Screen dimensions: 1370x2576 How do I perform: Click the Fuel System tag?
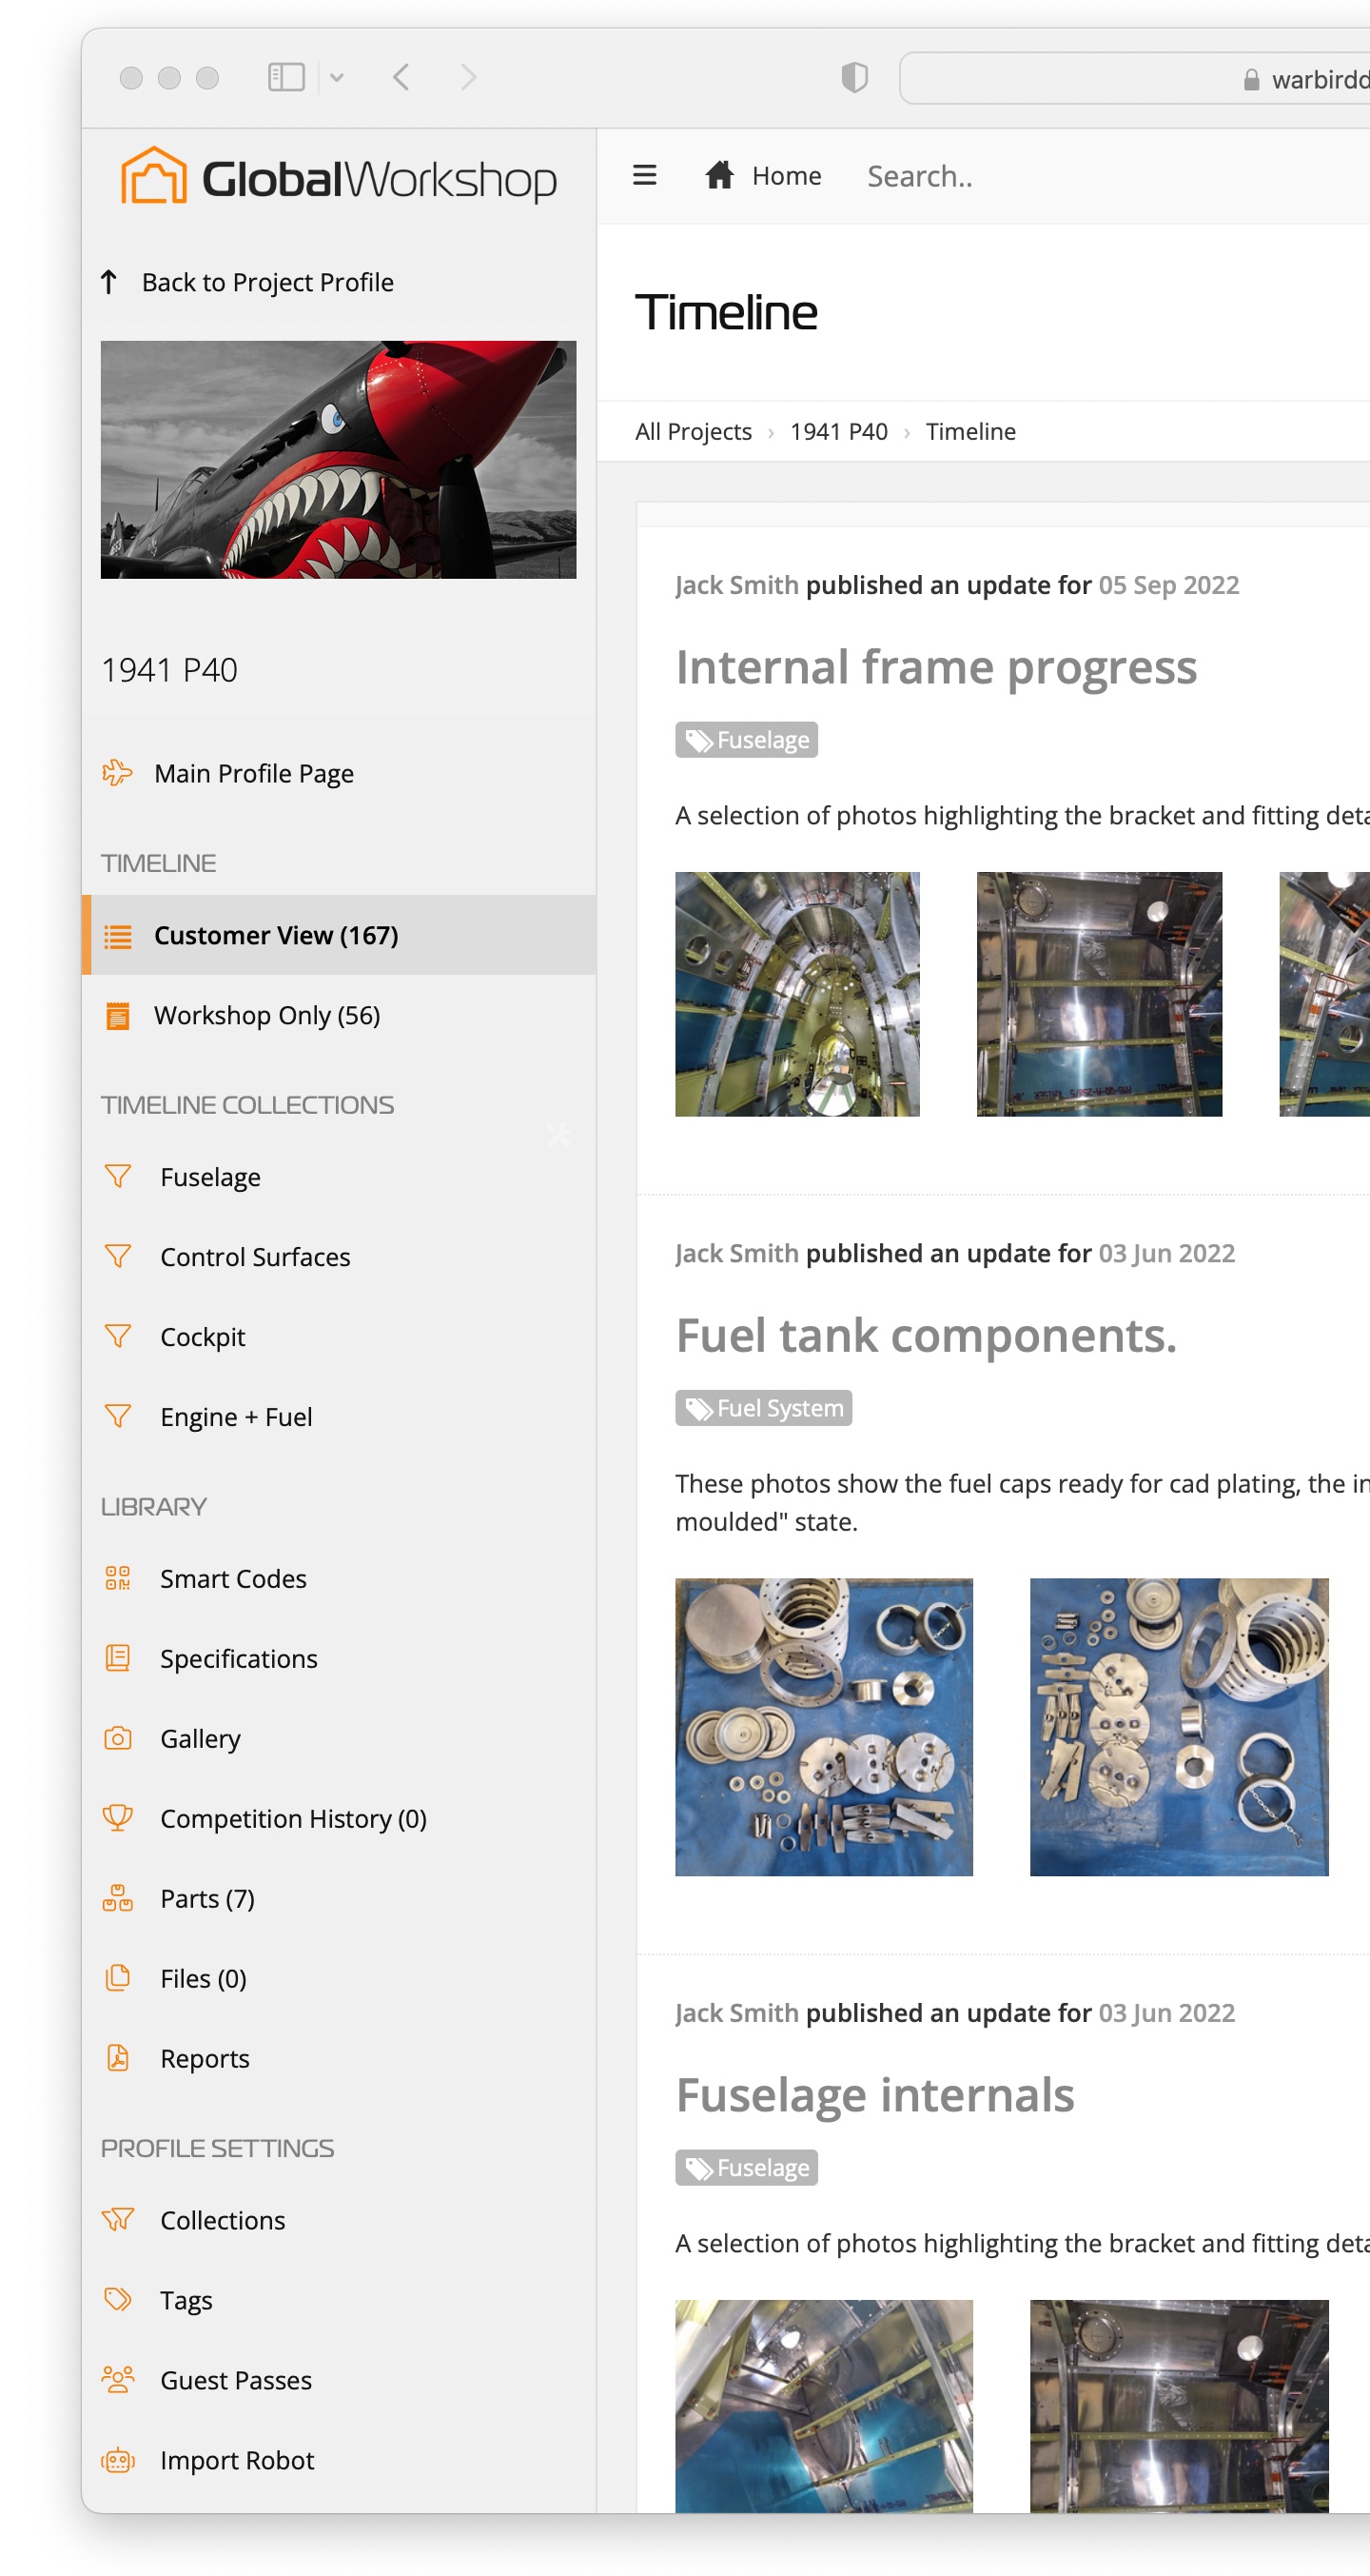pos(763,1408)
